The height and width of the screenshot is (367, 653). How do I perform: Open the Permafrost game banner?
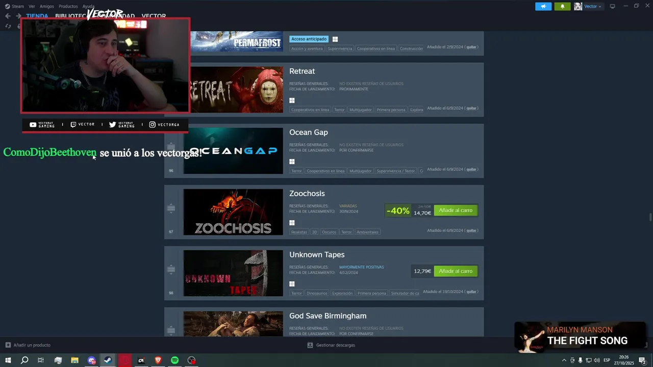point(236,41)
